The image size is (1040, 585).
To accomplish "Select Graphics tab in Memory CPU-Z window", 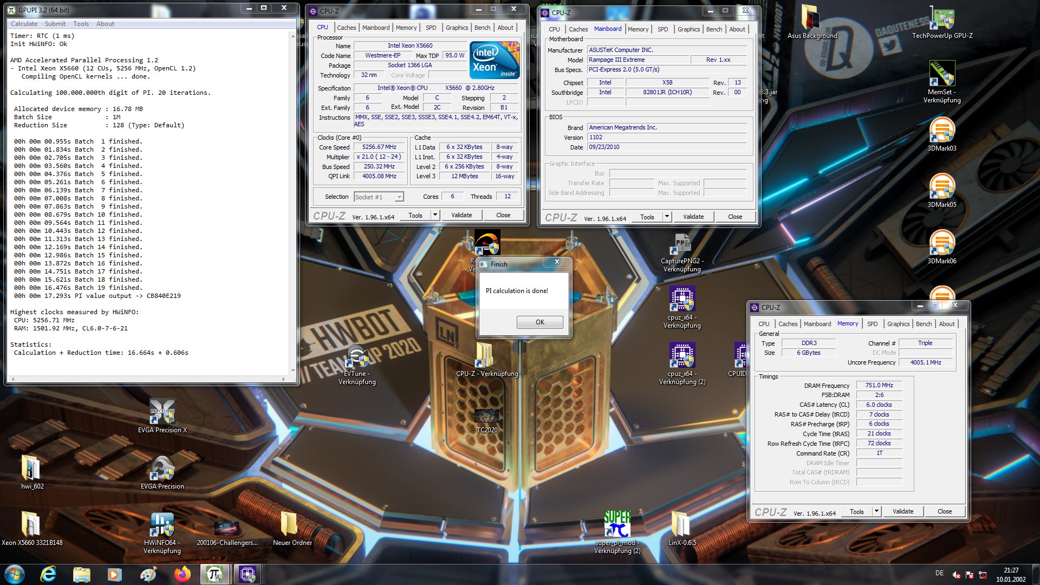I will point(898,324).
